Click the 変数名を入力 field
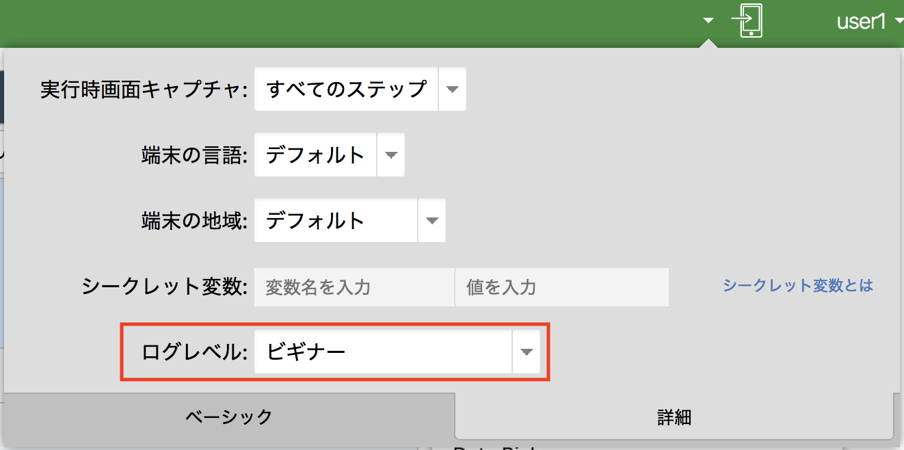This screenshot has height=450, width=904. click(x=354, y=287)
